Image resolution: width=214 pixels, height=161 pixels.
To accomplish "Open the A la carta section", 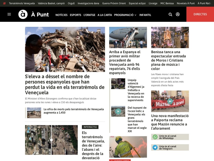I will (105, 15).
